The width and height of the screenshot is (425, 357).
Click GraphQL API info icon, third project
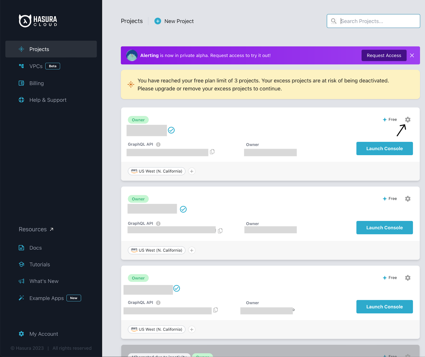[x=158, y=303]
